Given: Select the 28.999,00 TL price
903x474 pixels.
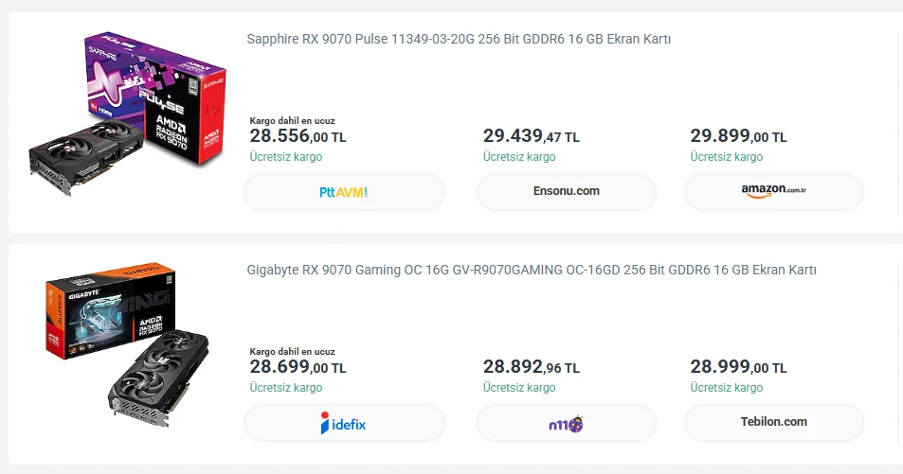Looking at the screenshot, I should 738,367.
